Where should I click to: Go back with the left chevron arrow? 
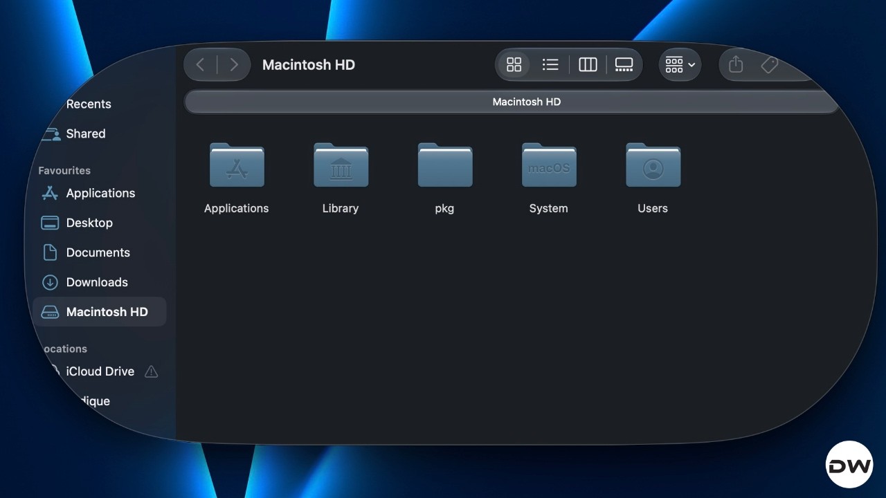(200, 65)
